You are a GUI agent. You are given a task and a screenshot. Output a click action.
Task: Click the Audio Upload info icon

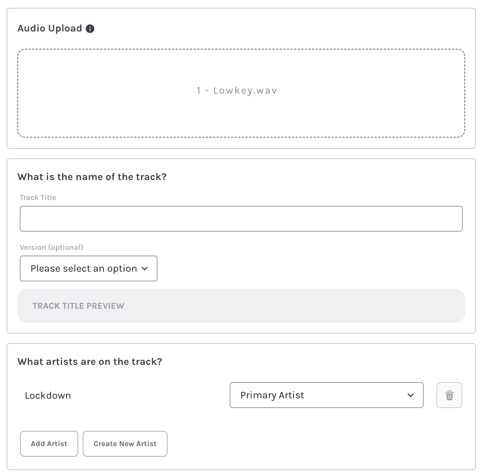90,29
